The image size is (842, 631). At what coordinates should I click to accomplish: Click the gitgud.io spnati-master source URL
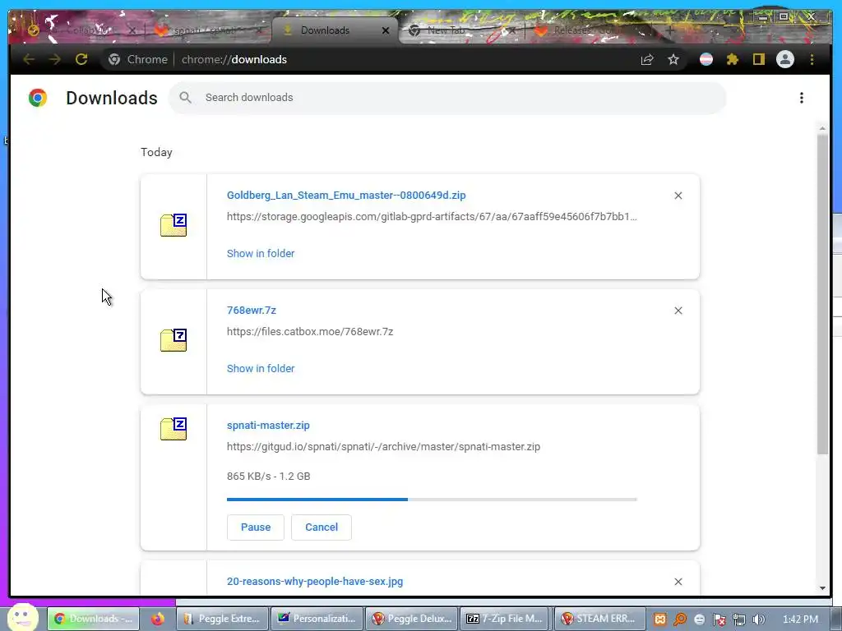(383, 447)
